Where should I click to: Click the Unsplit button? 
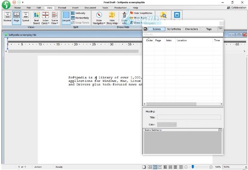click(66, 17)
